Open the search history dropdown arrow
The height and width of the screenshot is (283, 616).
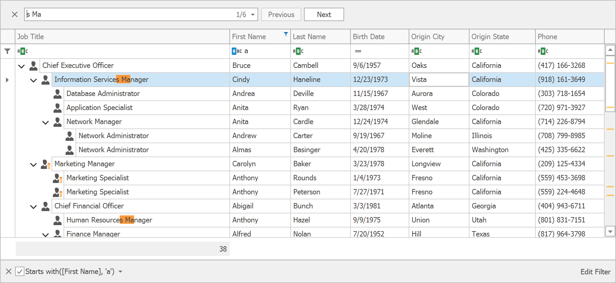click(253, 15)
